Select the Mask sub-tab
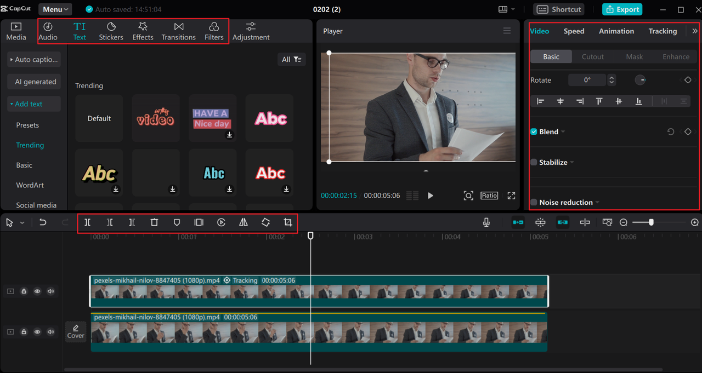The width and height of the screenshot is (702, 373). pyautogui.click(x=634, y=57)
